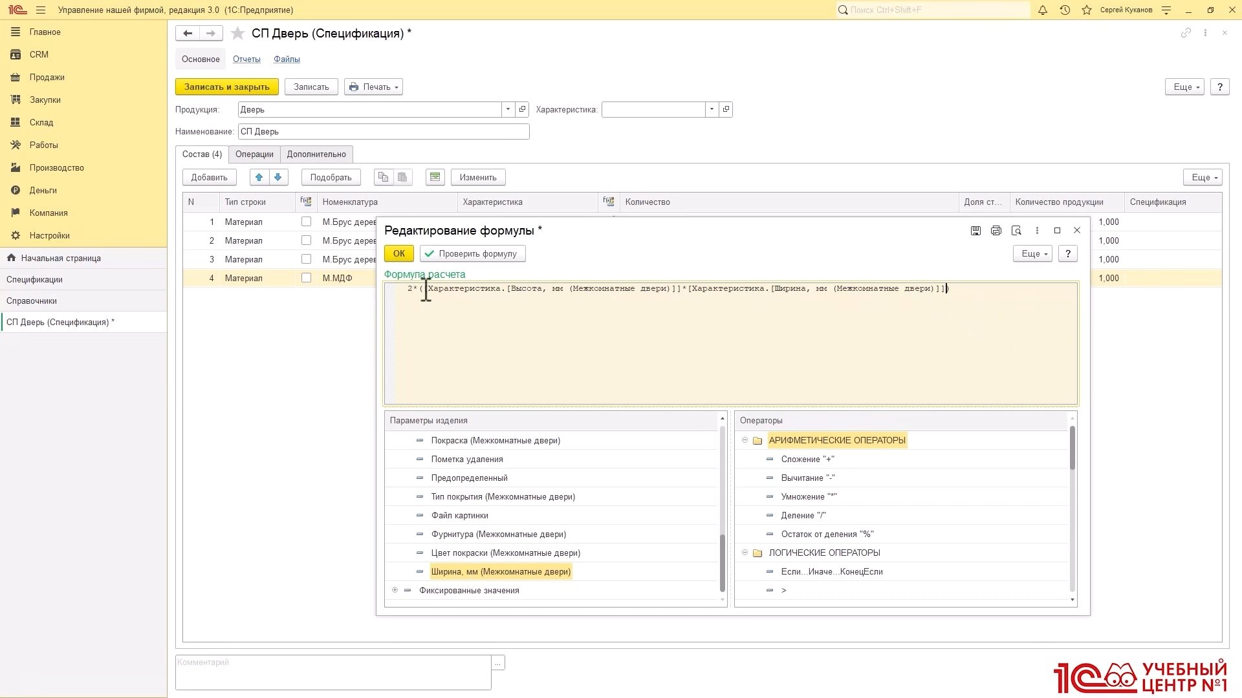1242x698 pixels.
Task: Click the print icon in formula dialog
Action: [996, 231]
